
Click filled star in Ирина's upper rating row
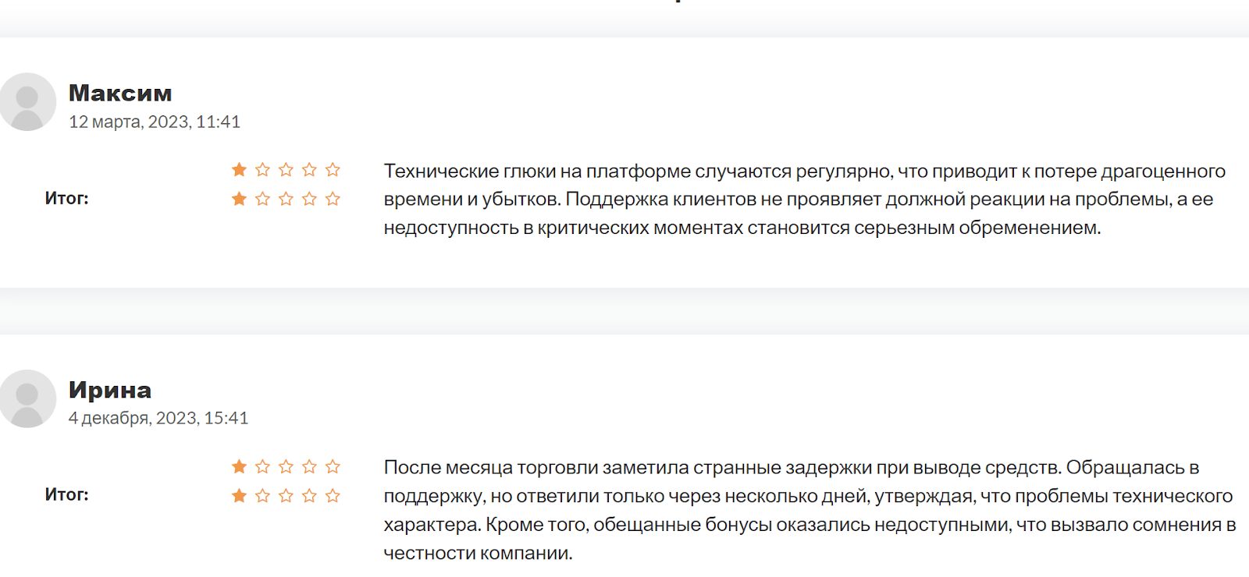click(240, 466)
